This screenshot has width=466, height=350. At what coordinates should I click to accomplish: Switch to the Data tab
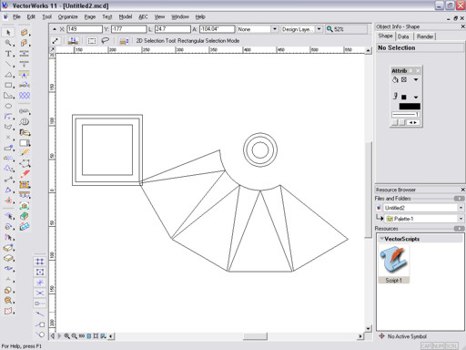pos(403,36)
